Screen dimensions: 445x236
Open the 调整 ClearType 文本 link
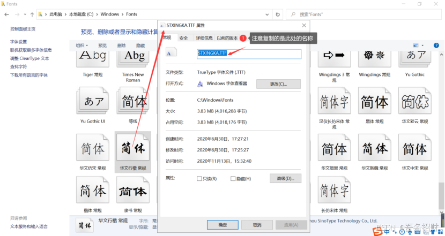point(29,58)
